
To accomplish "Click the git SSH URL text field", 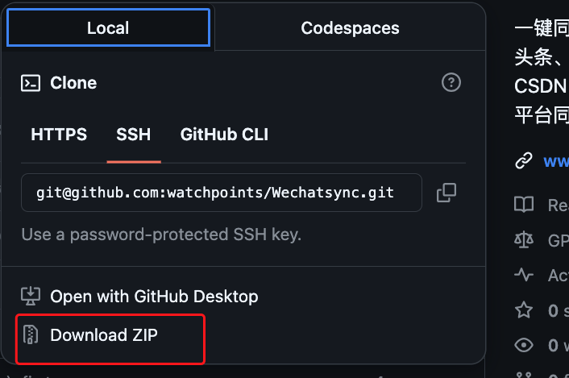I will [222, 193].
